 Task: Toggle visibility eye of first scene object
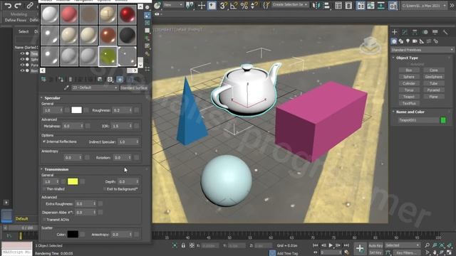(22, 54)
